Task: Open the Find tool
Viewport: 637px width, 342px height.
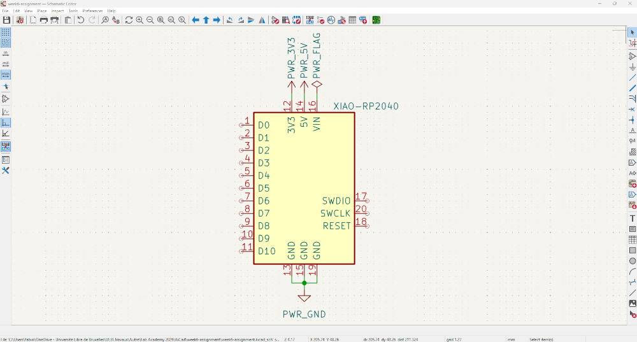Action: pyautogui.click(x=105, y=20)
